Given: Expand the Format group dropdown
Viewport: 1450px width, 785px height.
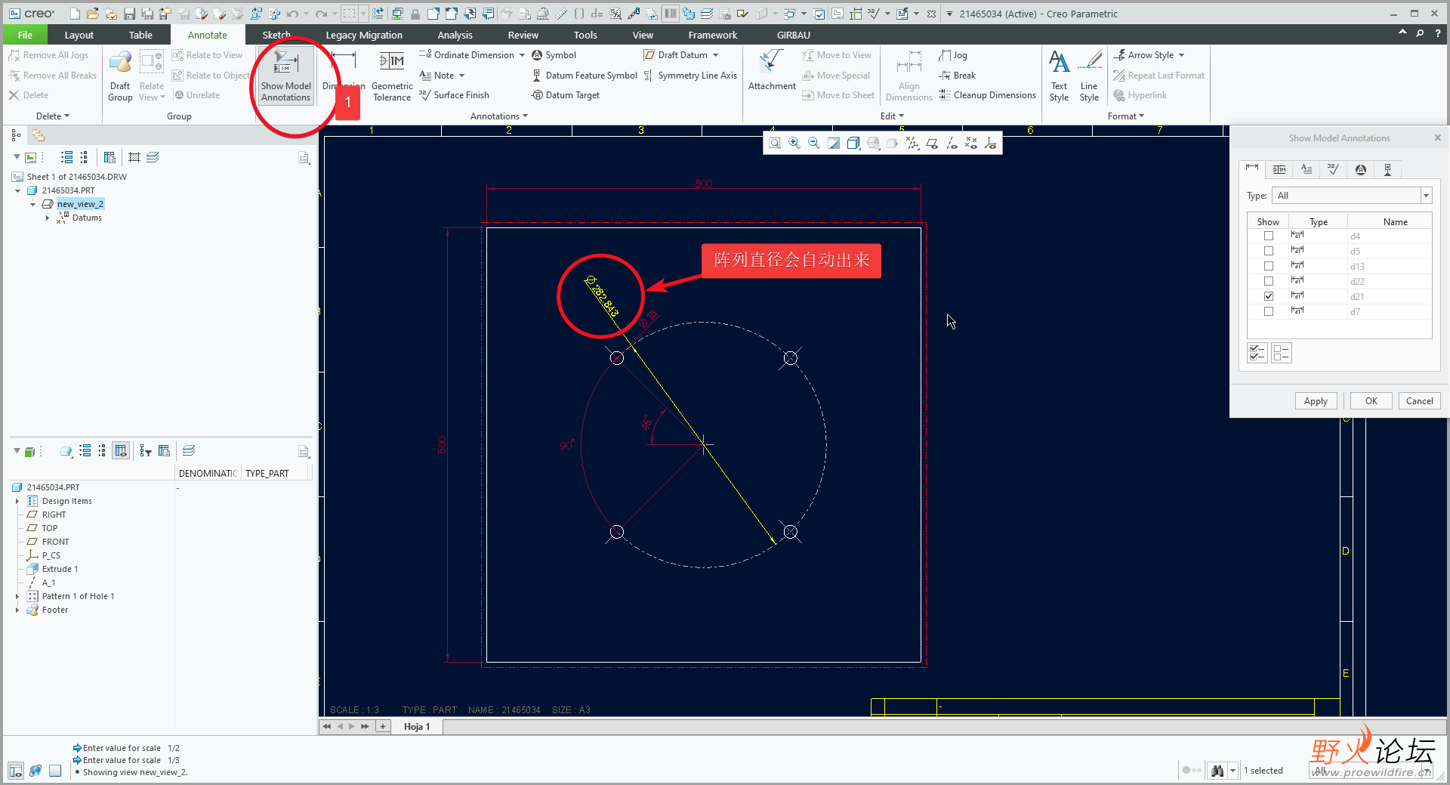Looking at the screenshot, I should 1126,116.
